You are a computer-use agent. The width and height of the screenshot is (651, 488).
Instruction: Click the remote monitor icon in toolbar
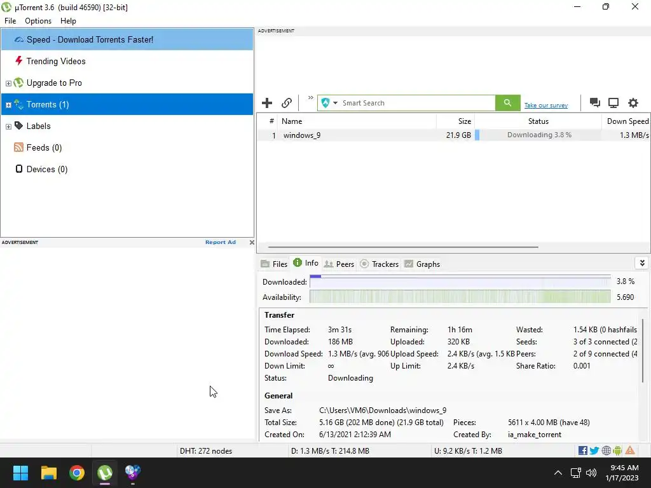[x=613, y=102]
